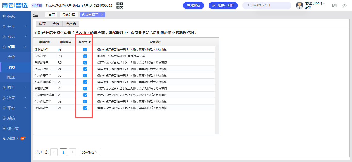The image size is (352, 162).
Task: Disable the 代销帐款单 VX checkbox
Action: point(85,108)
